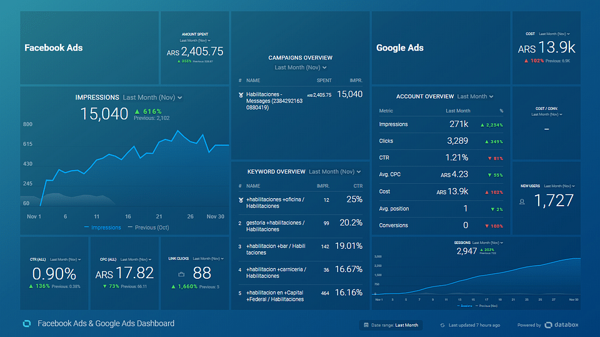The height and width of the screenshot is (337, 600).
Task: Click the Metric column header in Account Overview
Action: [x=386, y=111]
